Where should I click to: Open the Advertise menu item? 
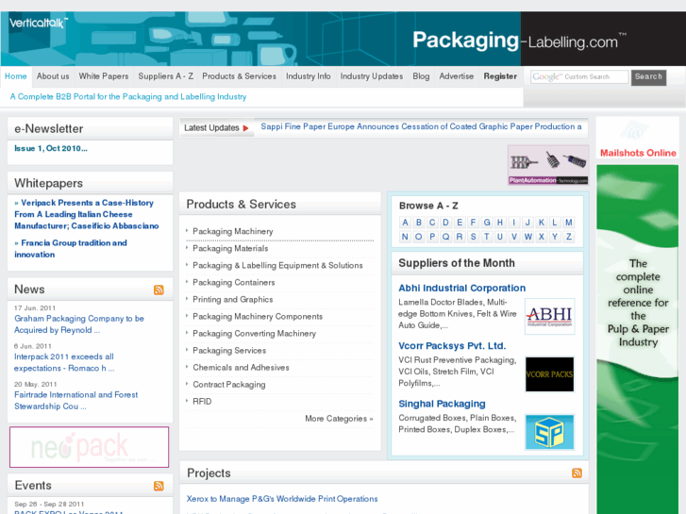[x=457, y=76]
